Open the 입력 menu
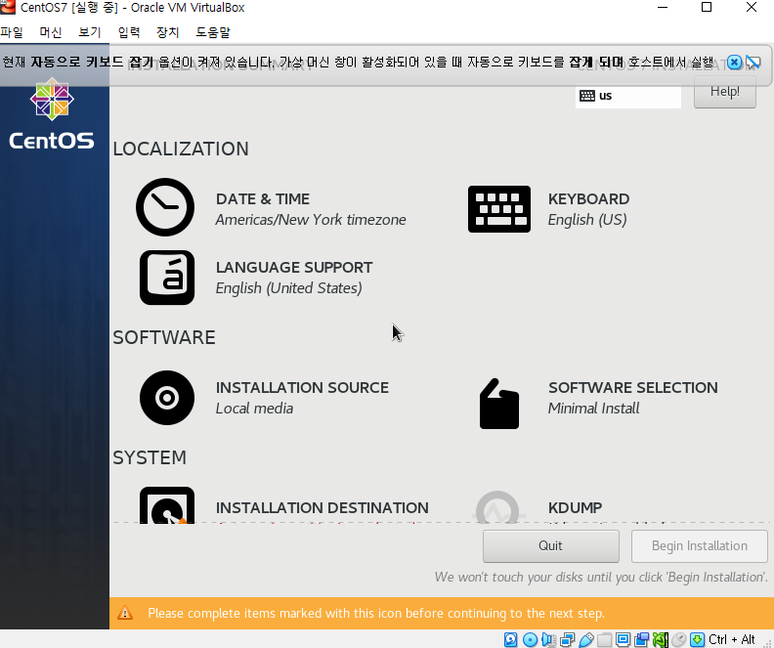774x648 pixels. click(129, 32)
